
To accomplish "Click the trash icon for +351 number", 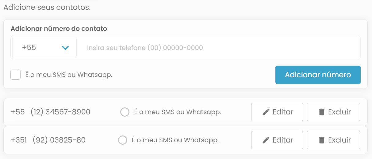I will (321, 140).
